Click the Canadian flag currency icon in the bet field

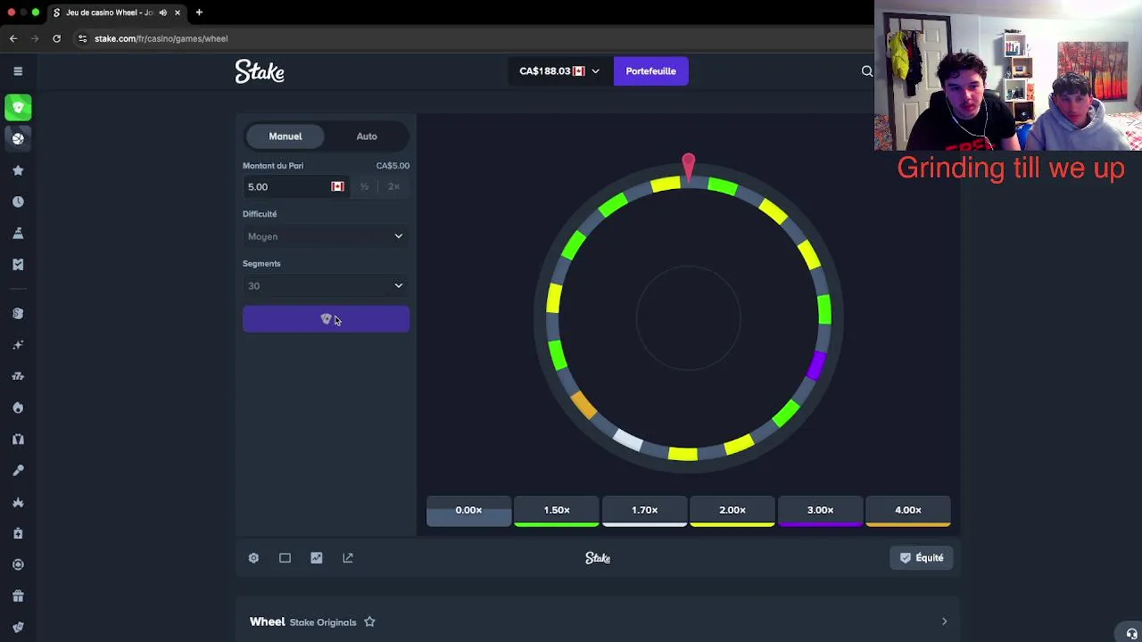[x=337, y=186]
